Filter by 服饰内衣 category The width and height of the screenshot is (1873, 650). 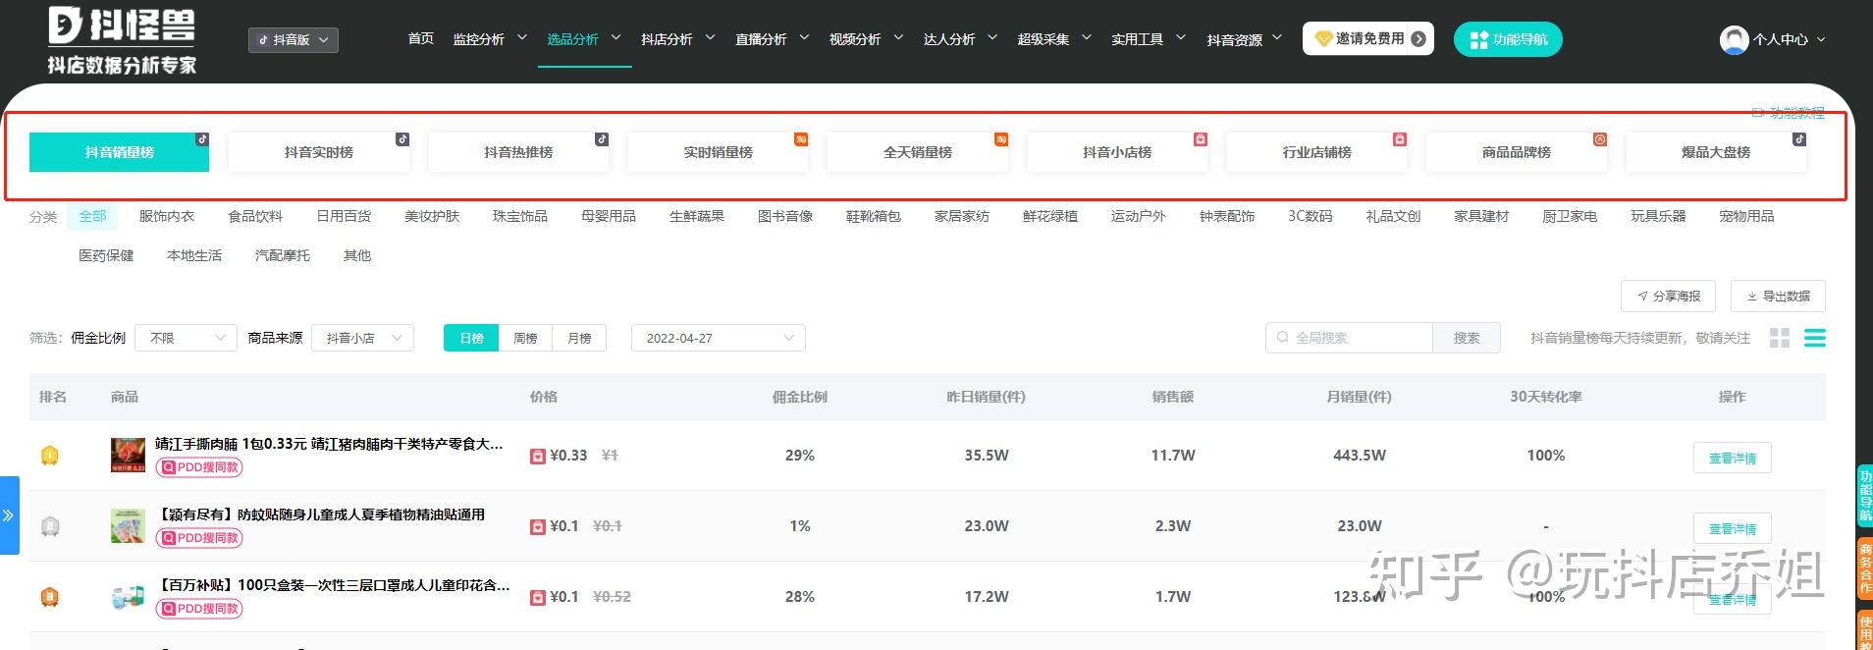167,216
